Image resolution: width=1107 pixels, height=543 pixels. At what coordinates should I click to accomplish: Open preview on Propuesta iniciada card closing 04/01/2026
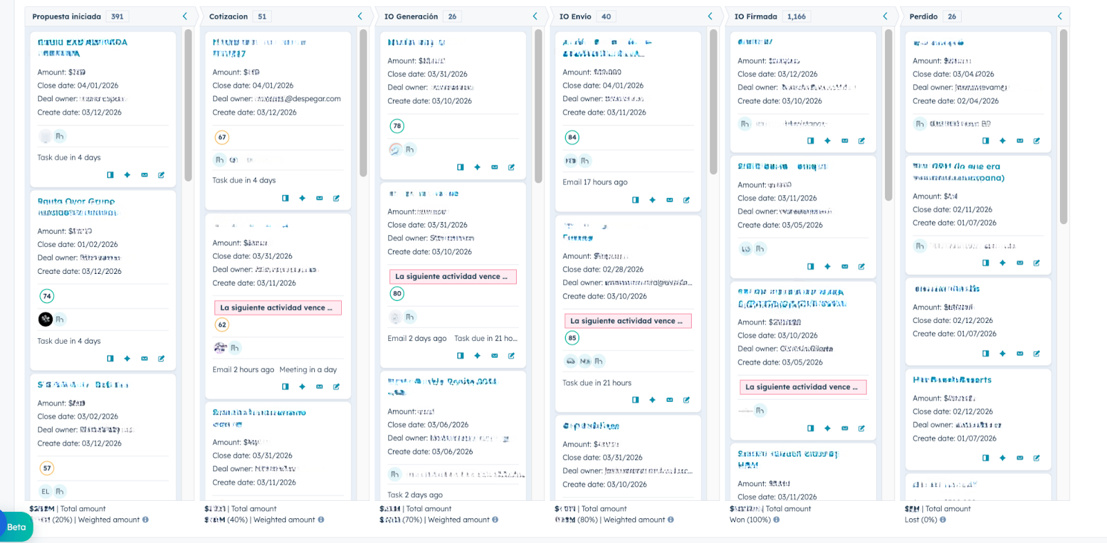(x=110, y=175)
